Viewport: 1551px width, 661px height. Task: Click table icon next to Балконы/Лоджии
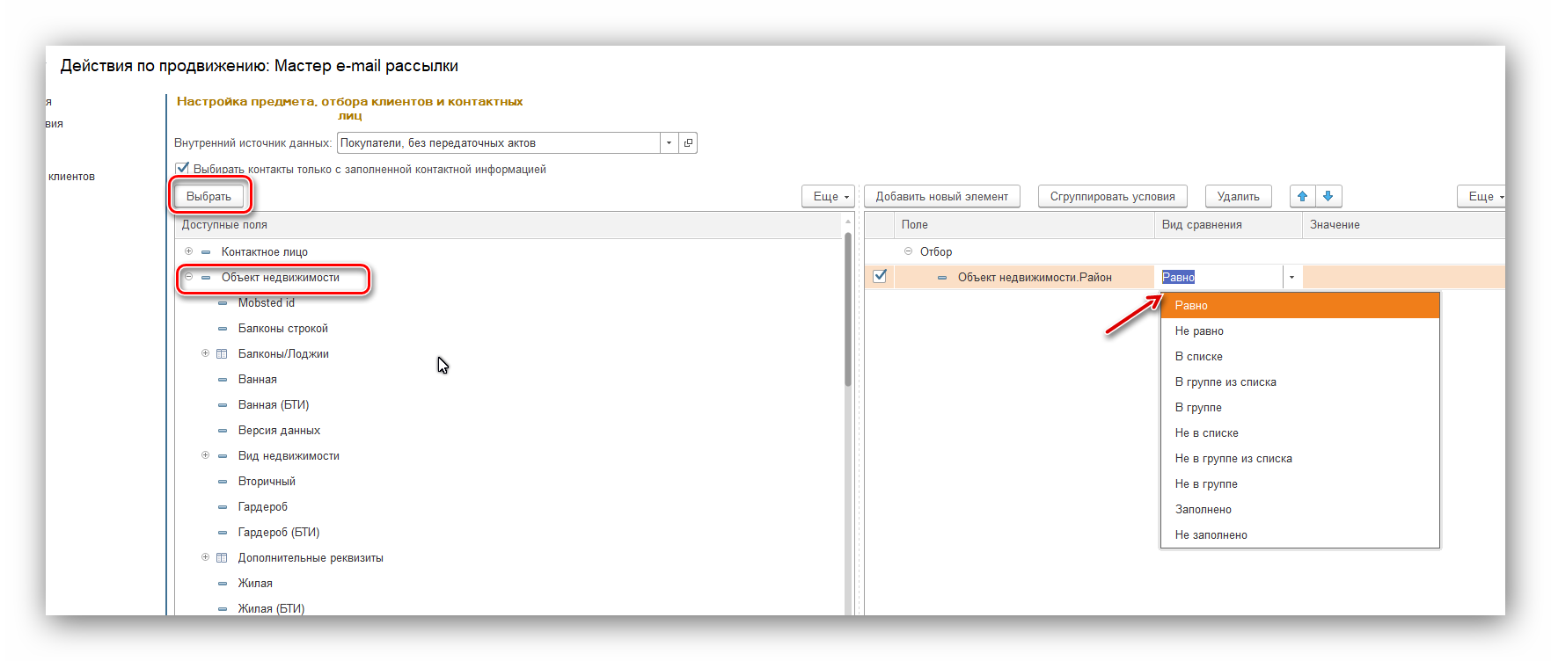click(223, 354)
